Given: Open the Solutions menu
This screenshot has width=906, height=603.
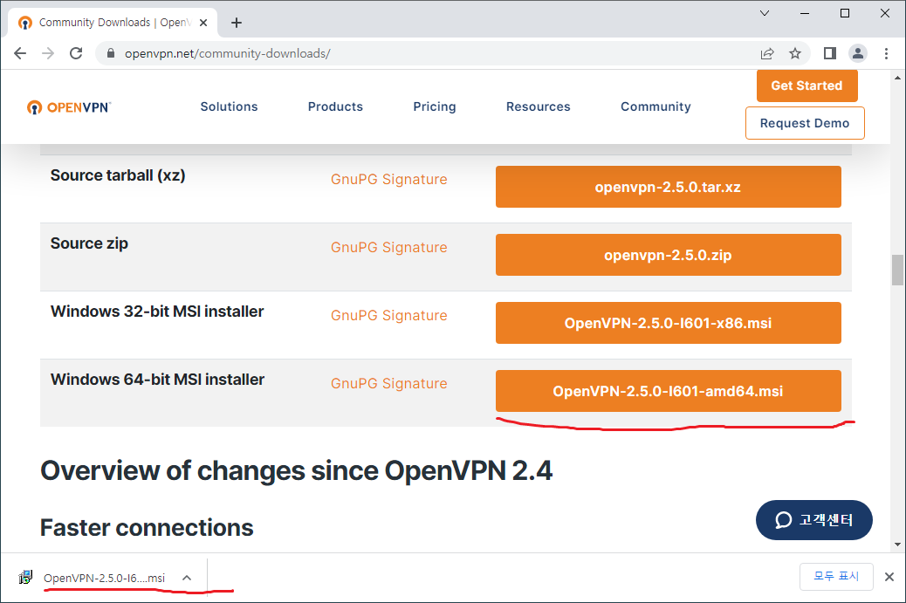Looking at the screenshot, I should coord(229,106).
